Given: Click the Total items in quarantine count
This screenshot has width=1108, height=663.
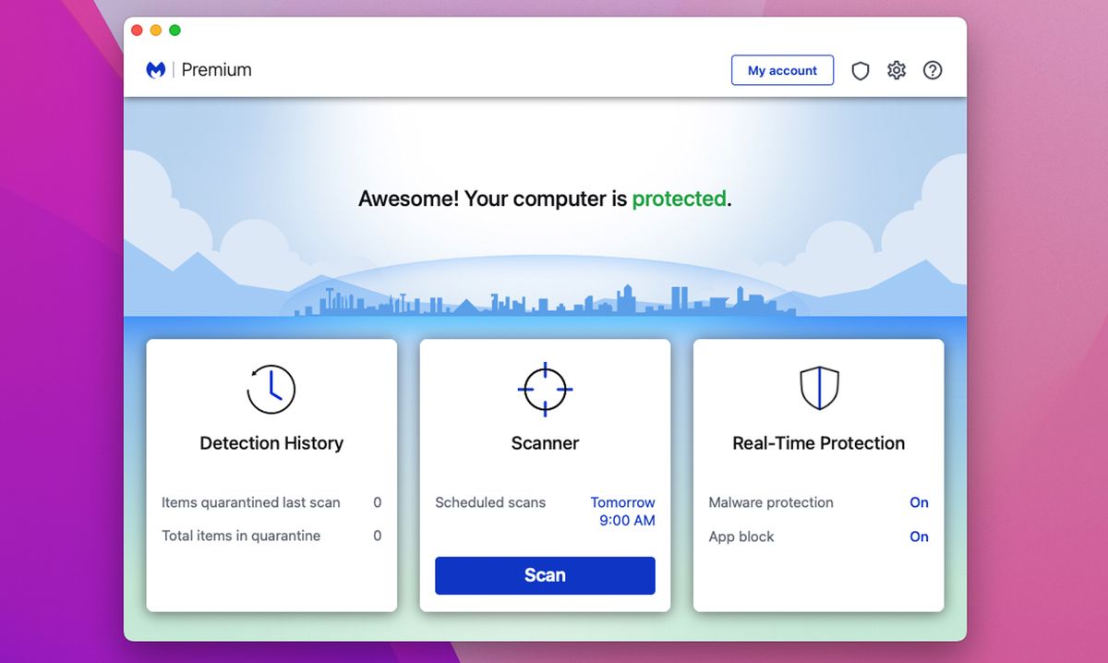Looking at the screenshot, I should click(378, 536).
